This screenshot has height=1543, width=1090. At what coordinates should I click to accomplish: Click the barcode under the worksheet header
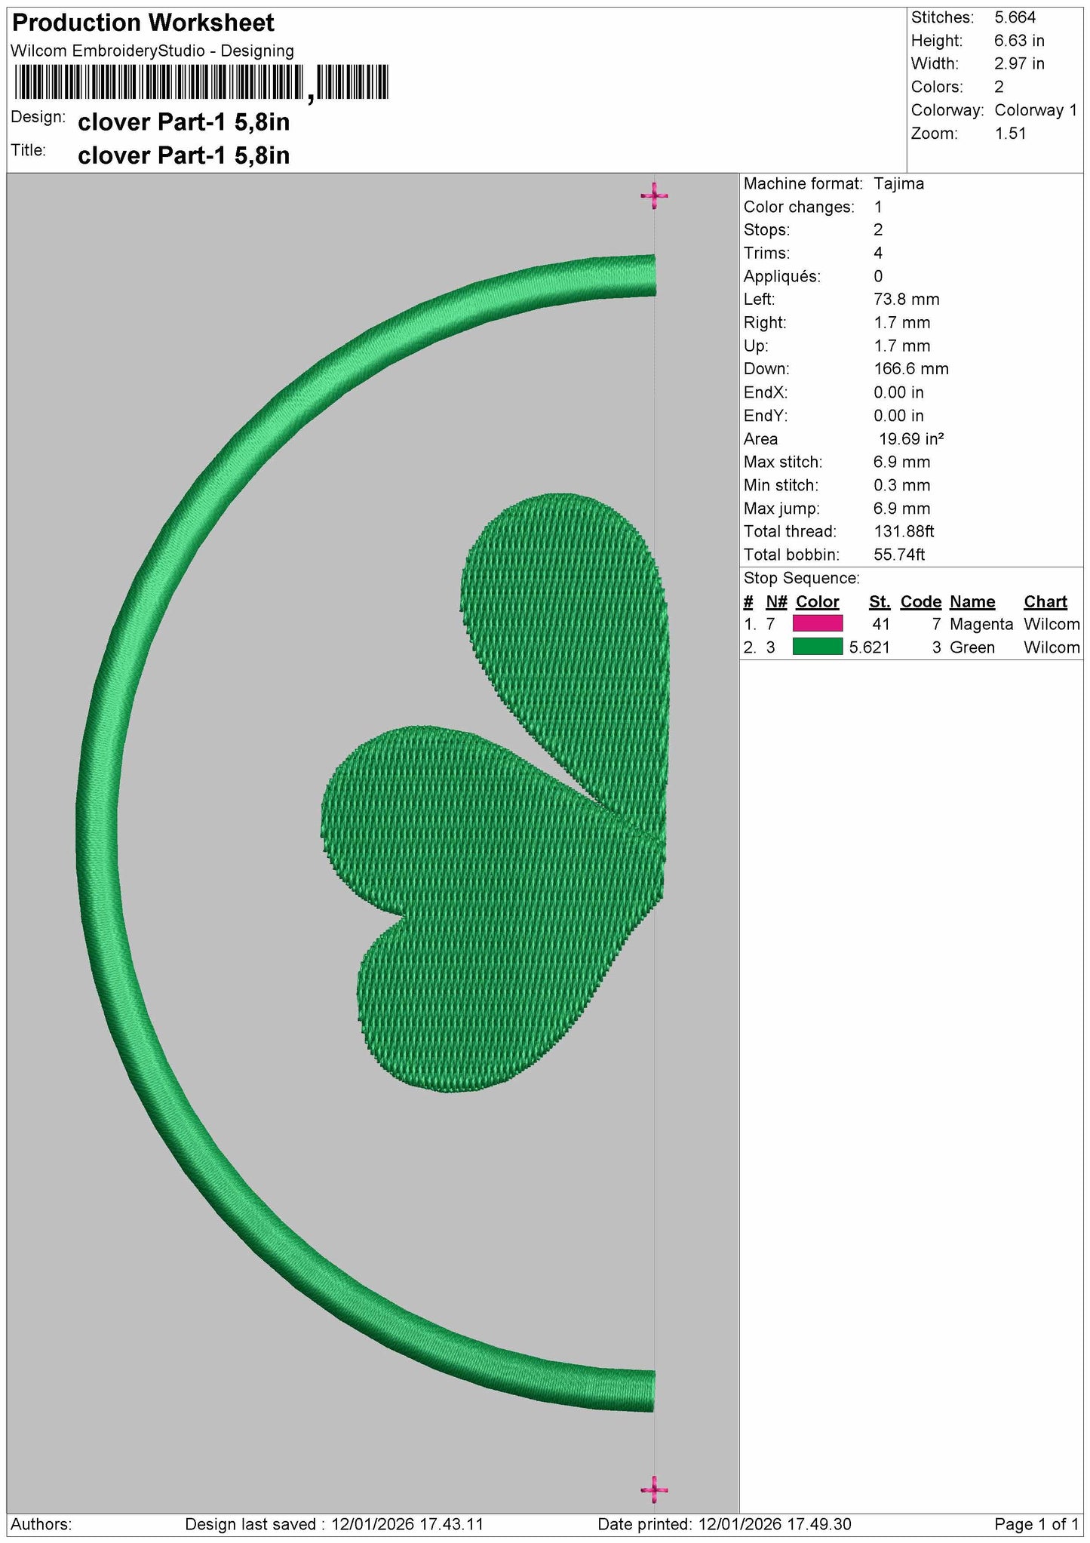point(201,82)
